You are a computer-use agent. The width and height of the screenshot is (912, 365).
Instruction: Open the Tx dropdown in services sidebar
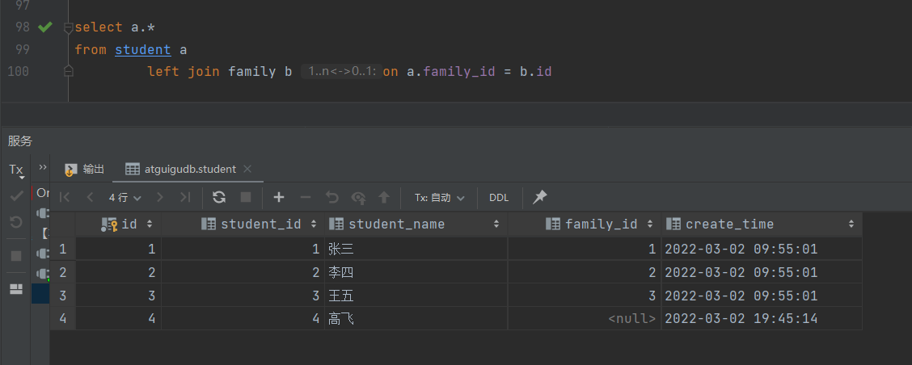pos(16,170)
